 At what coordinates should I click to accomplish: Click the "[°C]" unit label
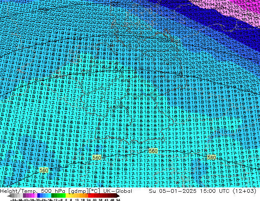[94, 191]
